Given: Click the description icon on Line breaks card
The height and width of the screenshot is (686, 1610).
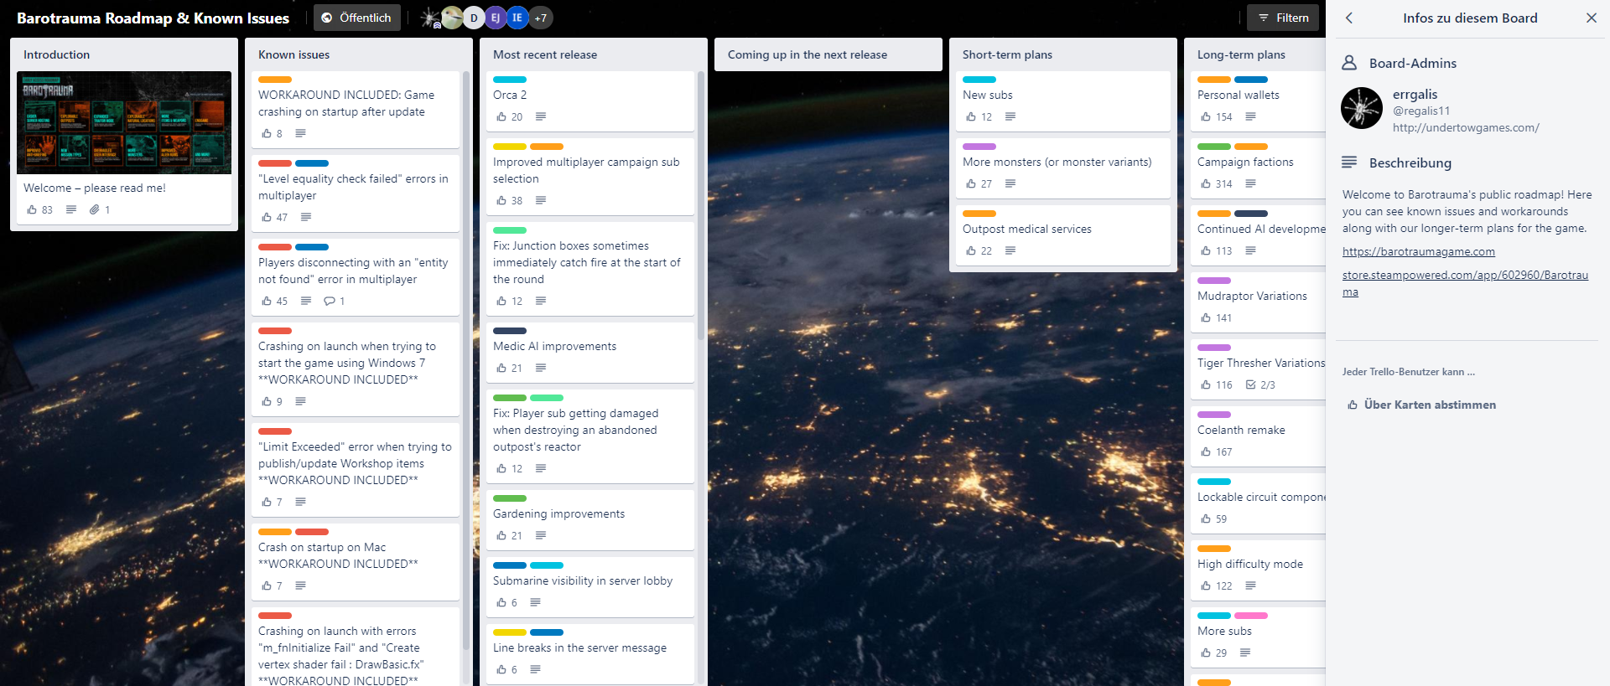Looking at the screenshot, I should pos(536,670).
